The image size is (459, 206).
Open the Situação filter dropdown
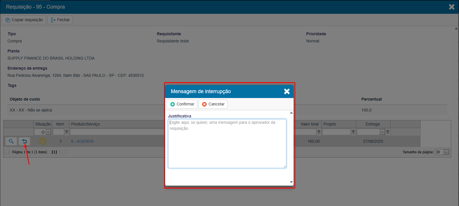coord(48,132)
